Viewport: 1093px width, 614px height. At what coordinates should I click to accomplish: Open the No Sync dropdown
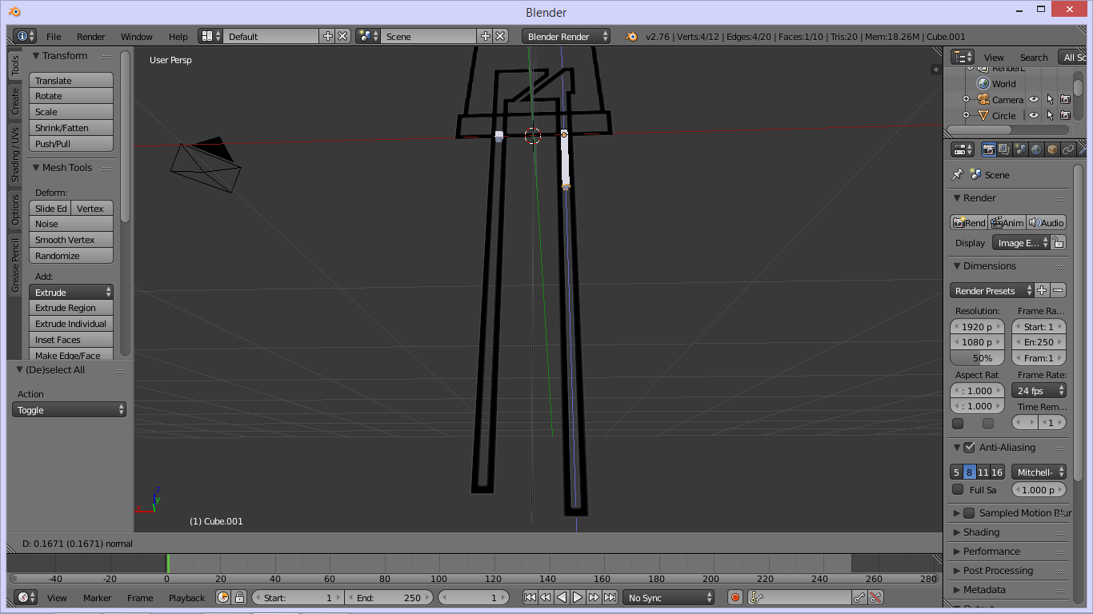(x=669, y=597)
